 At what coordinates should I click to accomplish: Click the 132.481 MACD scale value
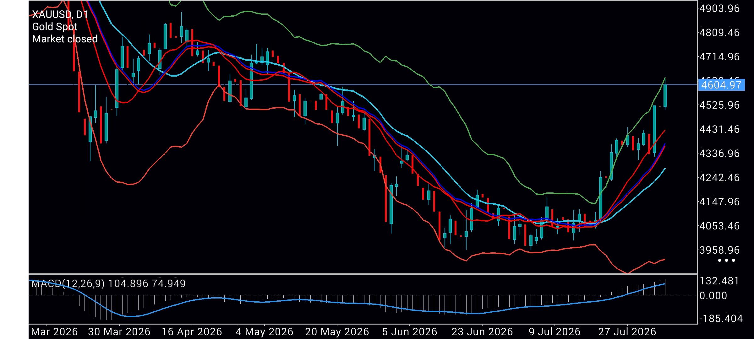pos(720,281)
